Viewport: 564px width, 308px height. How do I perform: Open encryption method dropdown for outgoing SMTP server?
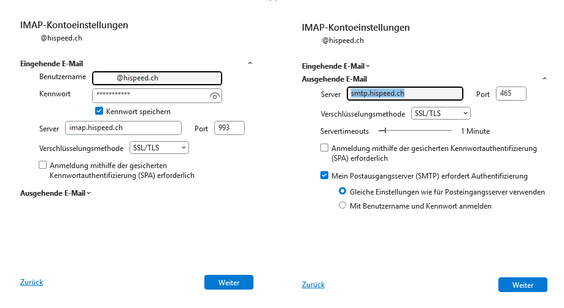tap(441, 113)
